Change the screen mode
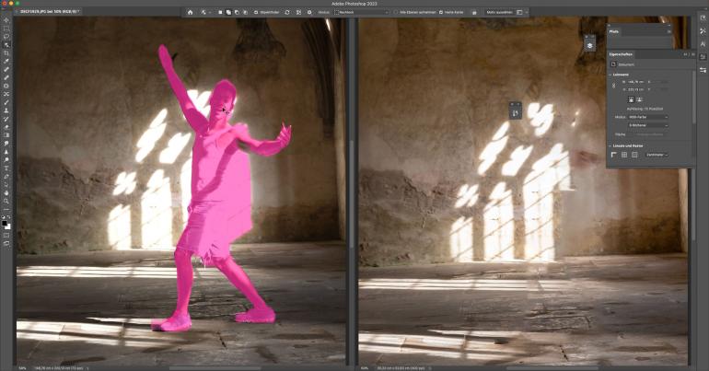This screenshot has height=371, width=709. [6, 244]
